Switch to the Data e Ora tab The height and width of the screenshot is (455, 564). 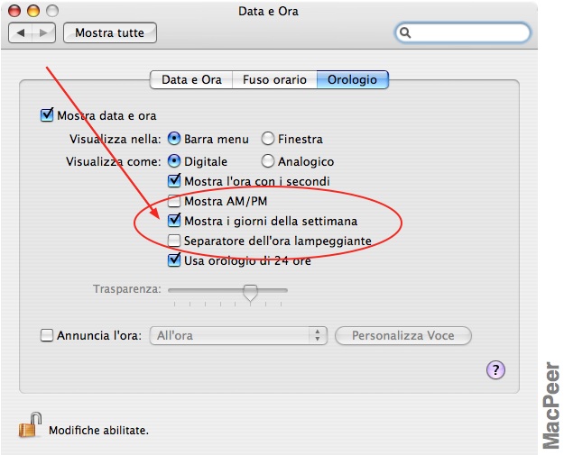pos(191,79)
